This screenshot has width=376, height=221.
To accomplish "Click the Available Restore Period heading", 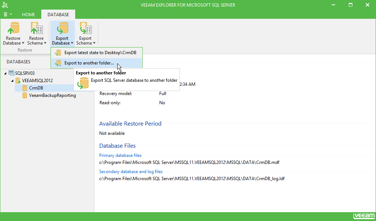I will tap(130, 124).
